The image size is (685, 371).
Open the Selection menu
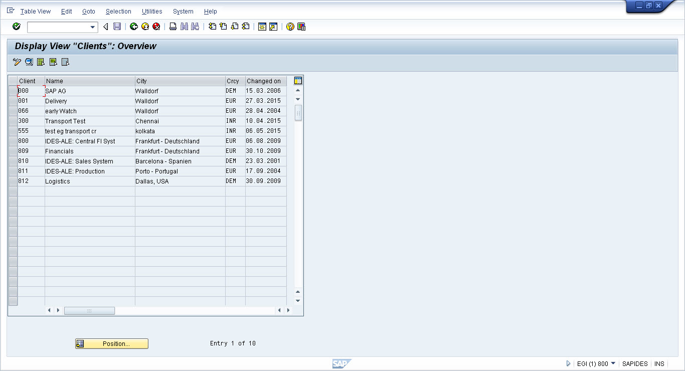[x=118, y=11]
